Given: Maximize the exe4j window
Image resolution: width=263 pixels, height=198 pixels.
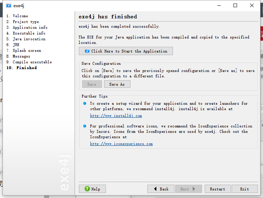Looking at the screenshot, I should (x=235, y=5).
